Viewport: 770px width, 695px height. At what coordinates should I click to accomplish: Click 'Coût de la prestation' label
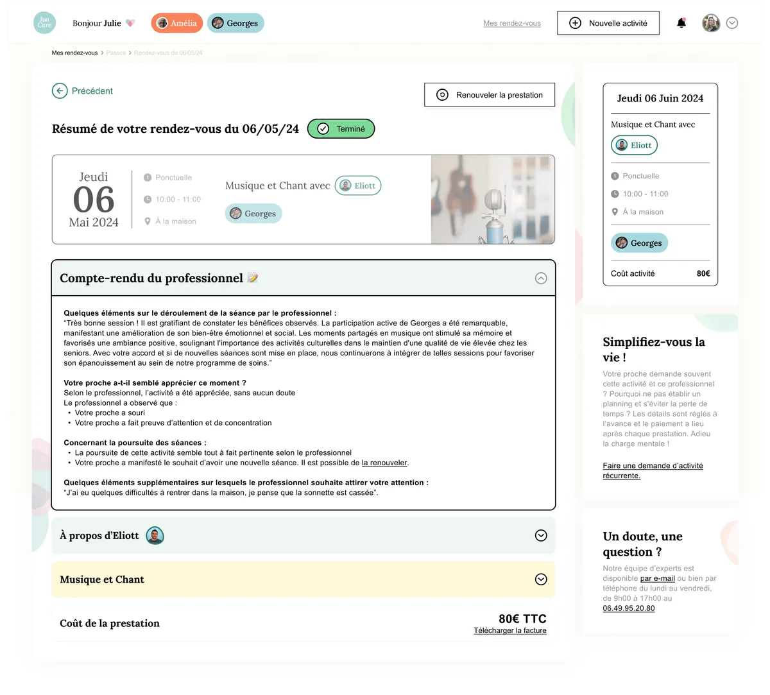(110, 623)
